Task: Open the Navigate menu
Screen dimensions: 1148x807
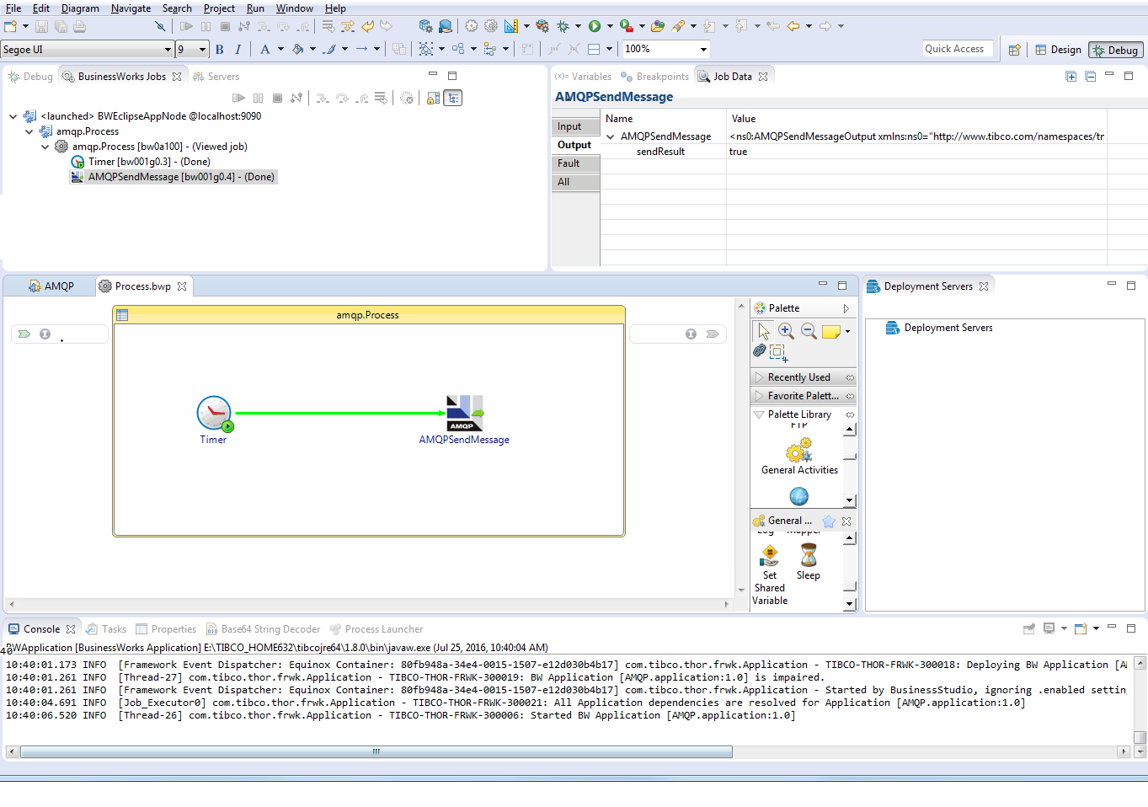Action: pyautogui.click(x=131, y=8)
